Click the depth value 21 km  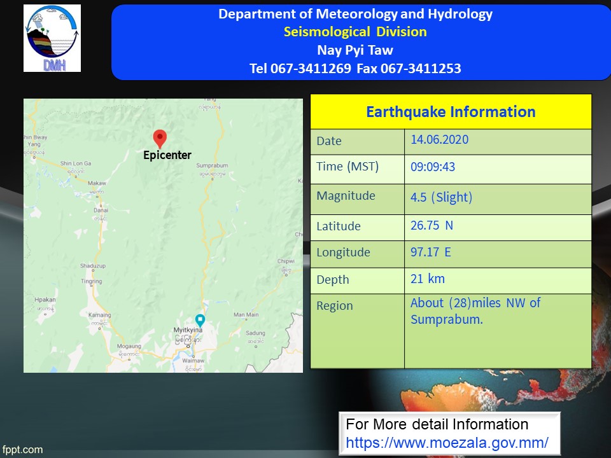(427, 279)
